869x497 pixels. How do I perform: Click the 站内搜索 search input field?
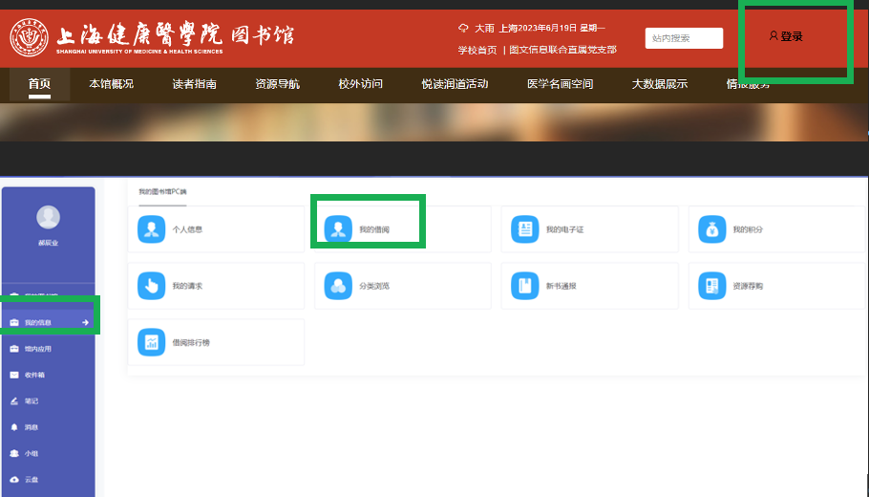click(x=684, y=38)
